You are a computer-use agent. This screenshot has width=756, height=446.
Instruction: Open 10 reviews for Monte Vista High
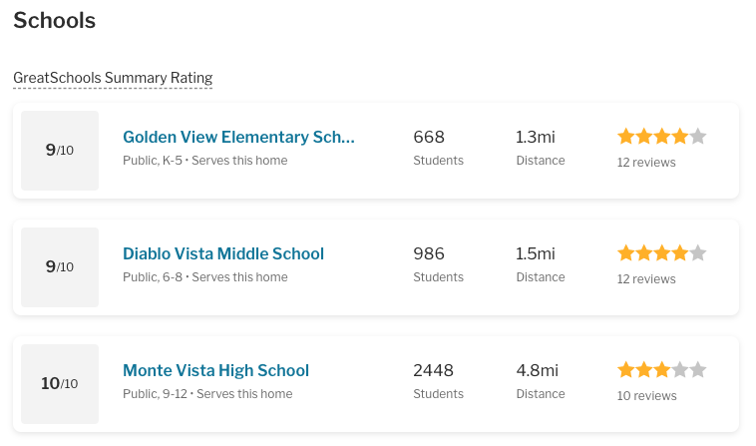pos(646,396)
